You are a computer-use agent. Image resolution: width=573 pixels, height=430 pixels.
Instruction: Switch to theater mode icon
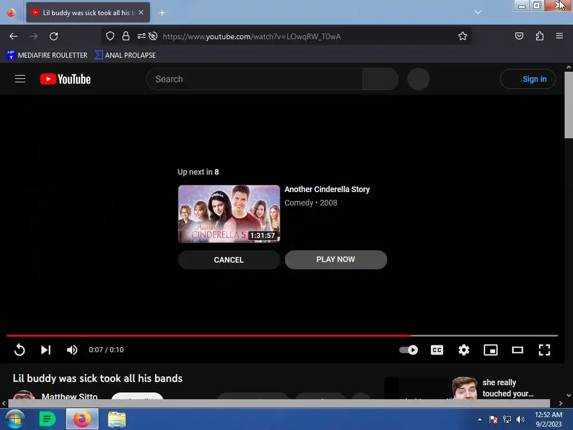coord(518,350)
